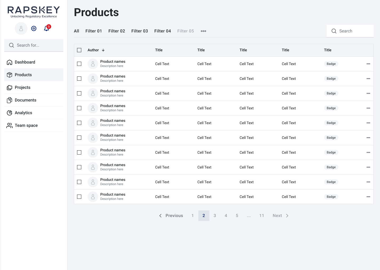
Task: Click the Documents icon in sidebar
Action: point(9,100)
